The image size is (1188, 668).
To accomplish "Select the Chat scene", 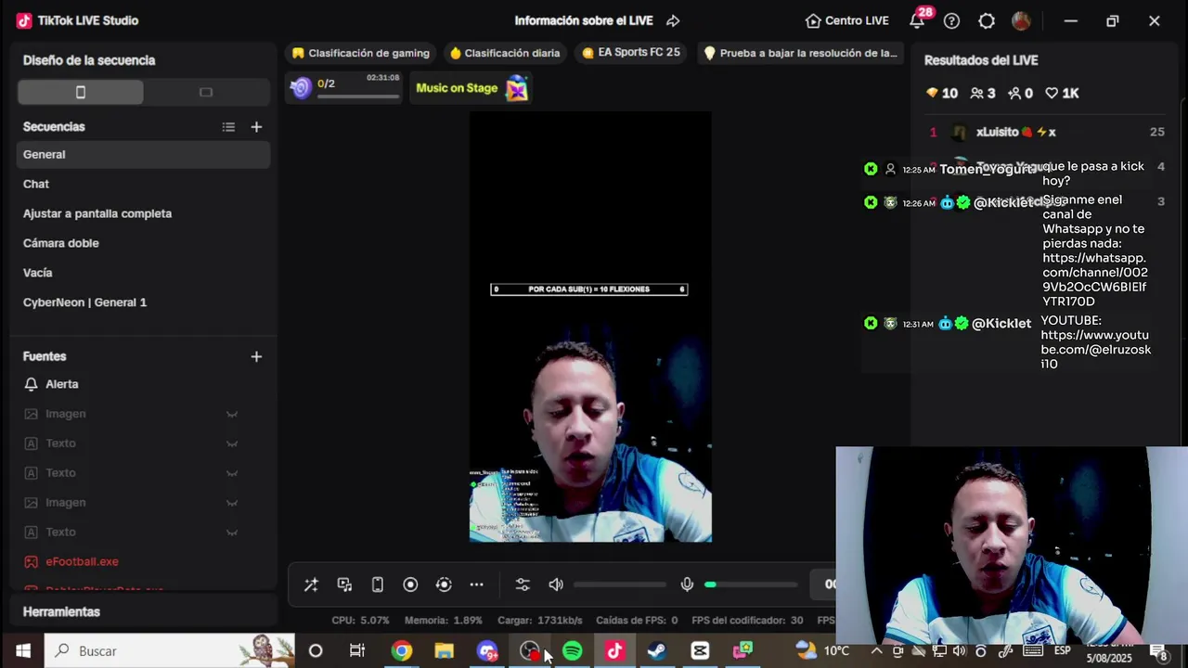I will coord(143,184).
